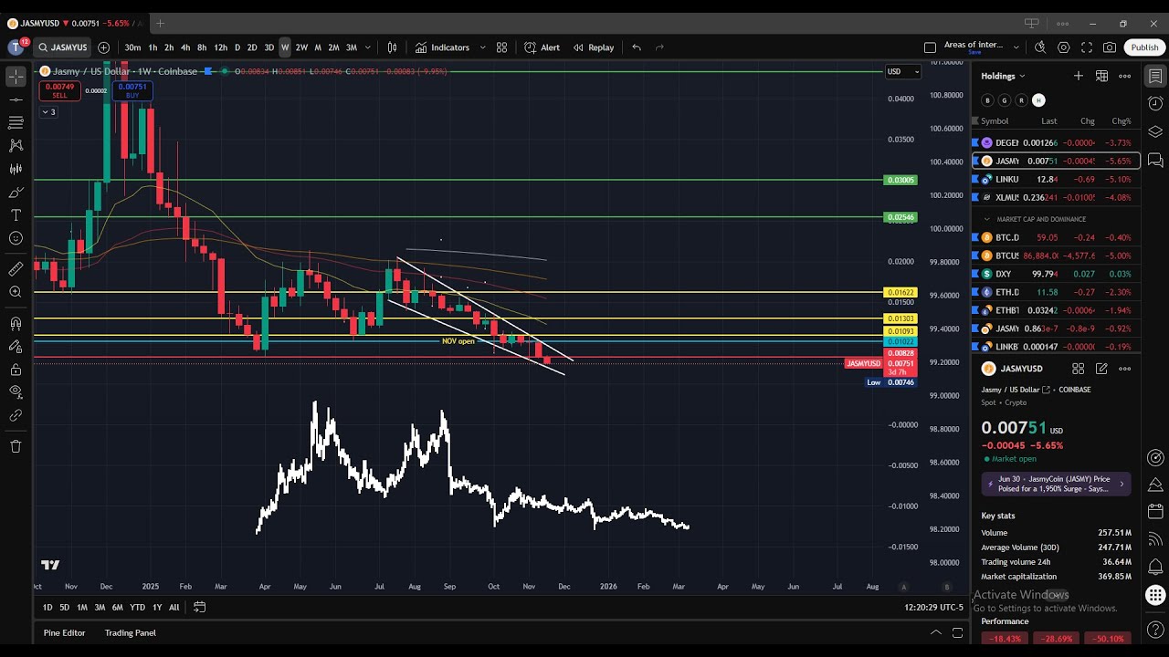Select the 12h timeframe
Screen dimensions: 1169x657
[x=220, y=47]
